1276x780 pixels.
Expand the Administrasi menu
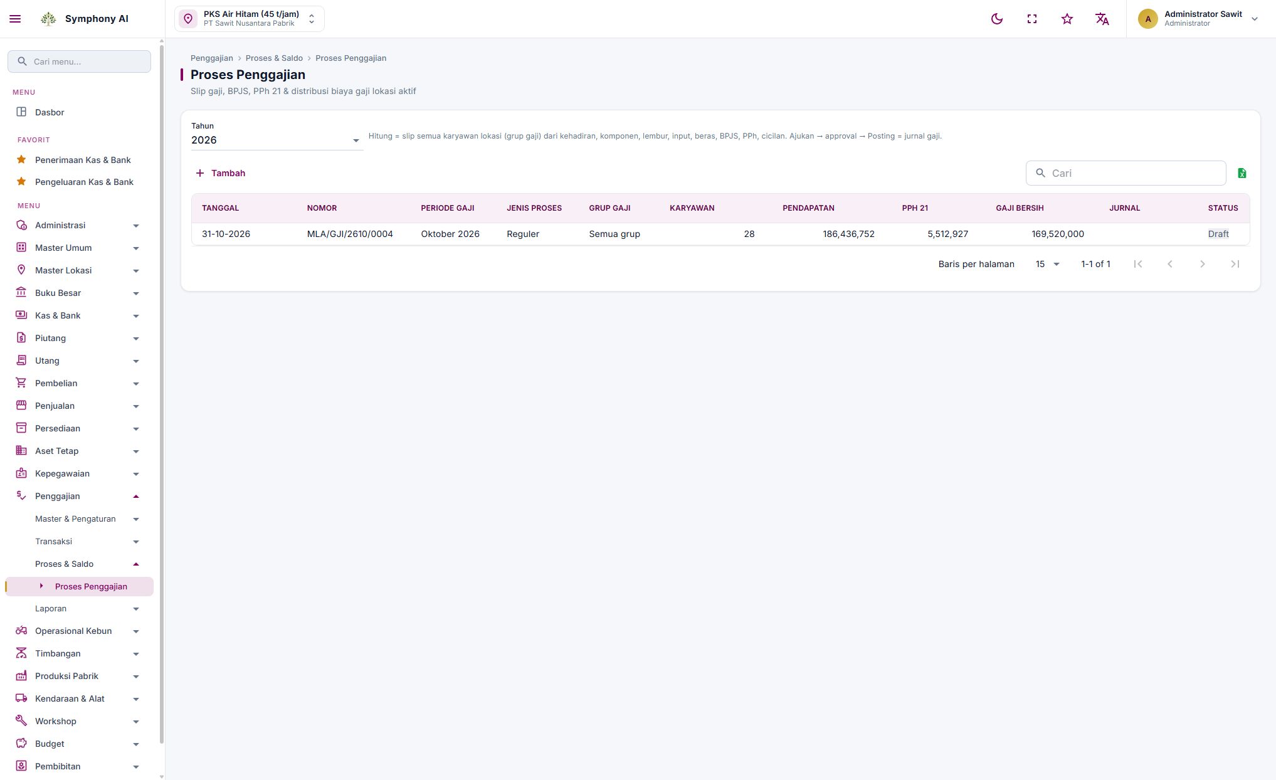(x=79, y=225)
